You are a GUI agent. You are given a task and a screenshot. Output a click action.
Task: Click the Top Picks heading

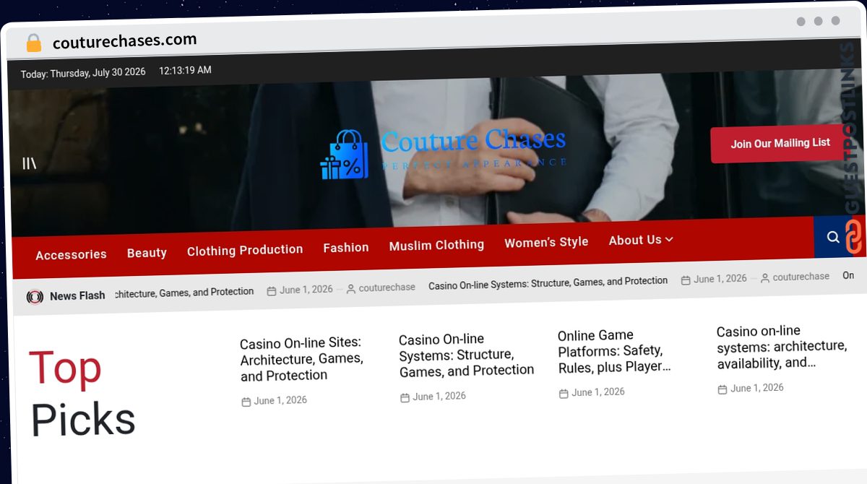pyautogui.click(x=82, y=394)
